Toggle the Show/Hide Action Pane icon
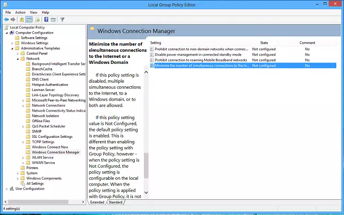344x215 pixels. pyautogui.click(x=53, y=20)
